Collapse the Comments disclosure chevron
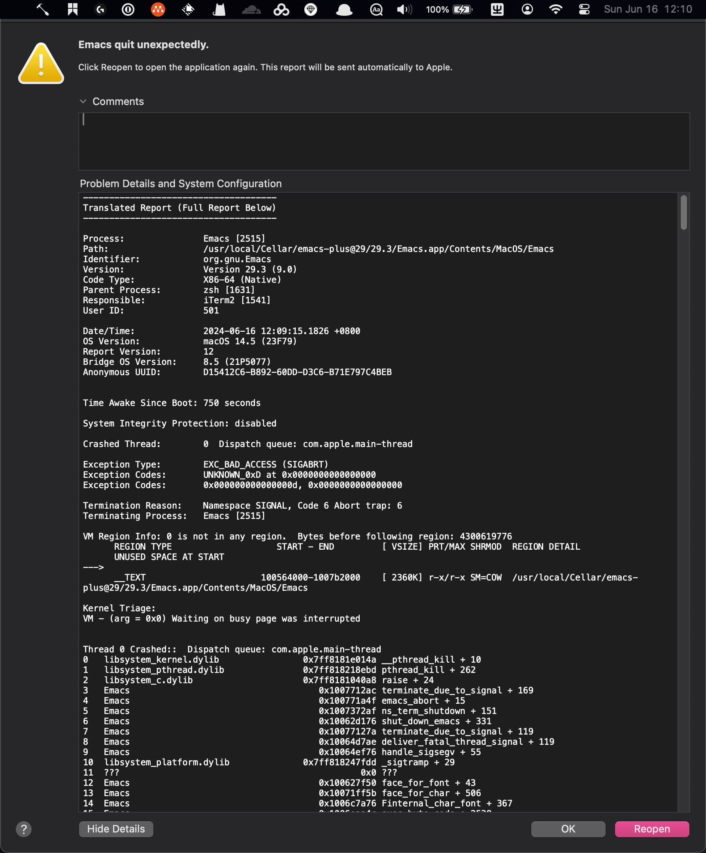This screenshot has width=706, height=853. pyautogui.click(x=83, y=101)
